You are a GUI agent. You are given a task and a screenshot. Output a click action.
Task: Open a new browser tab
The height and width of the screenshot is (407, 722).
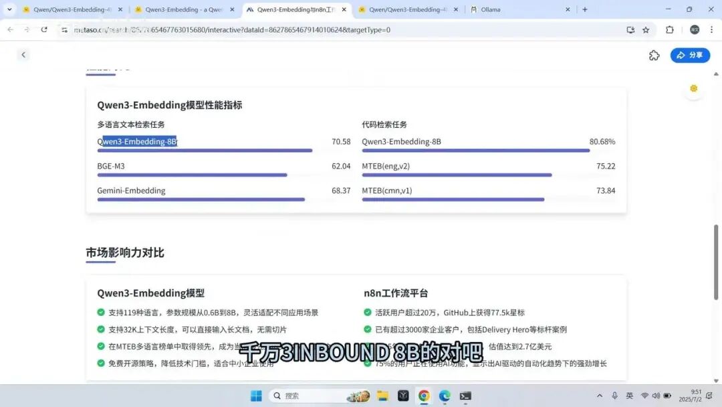point(585,9)
